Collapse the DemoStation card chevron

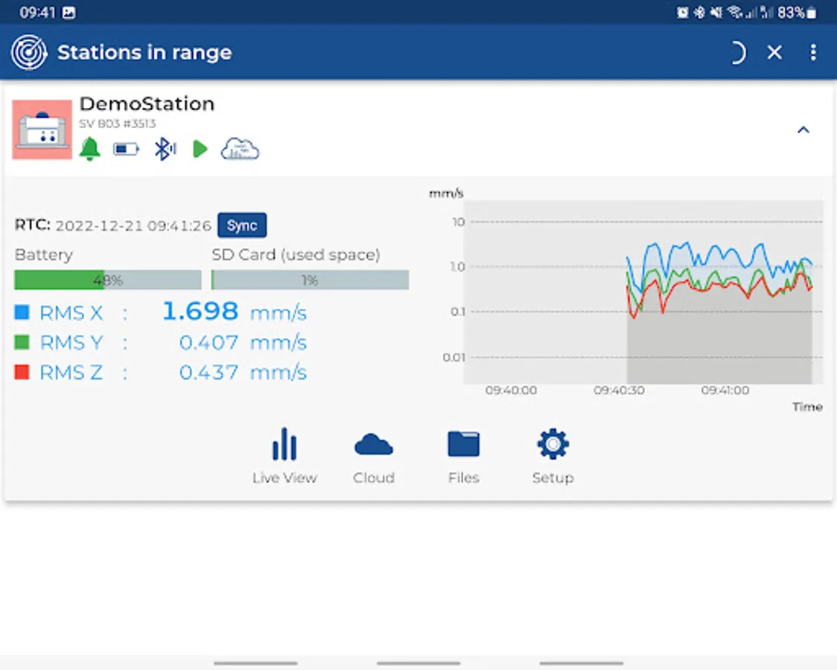tap(803, 130)
